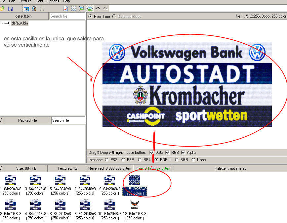Select texture thumbnail 3 64x2048x8
Viewport: 287px width, 223px height.
click(x=35, y=185)
